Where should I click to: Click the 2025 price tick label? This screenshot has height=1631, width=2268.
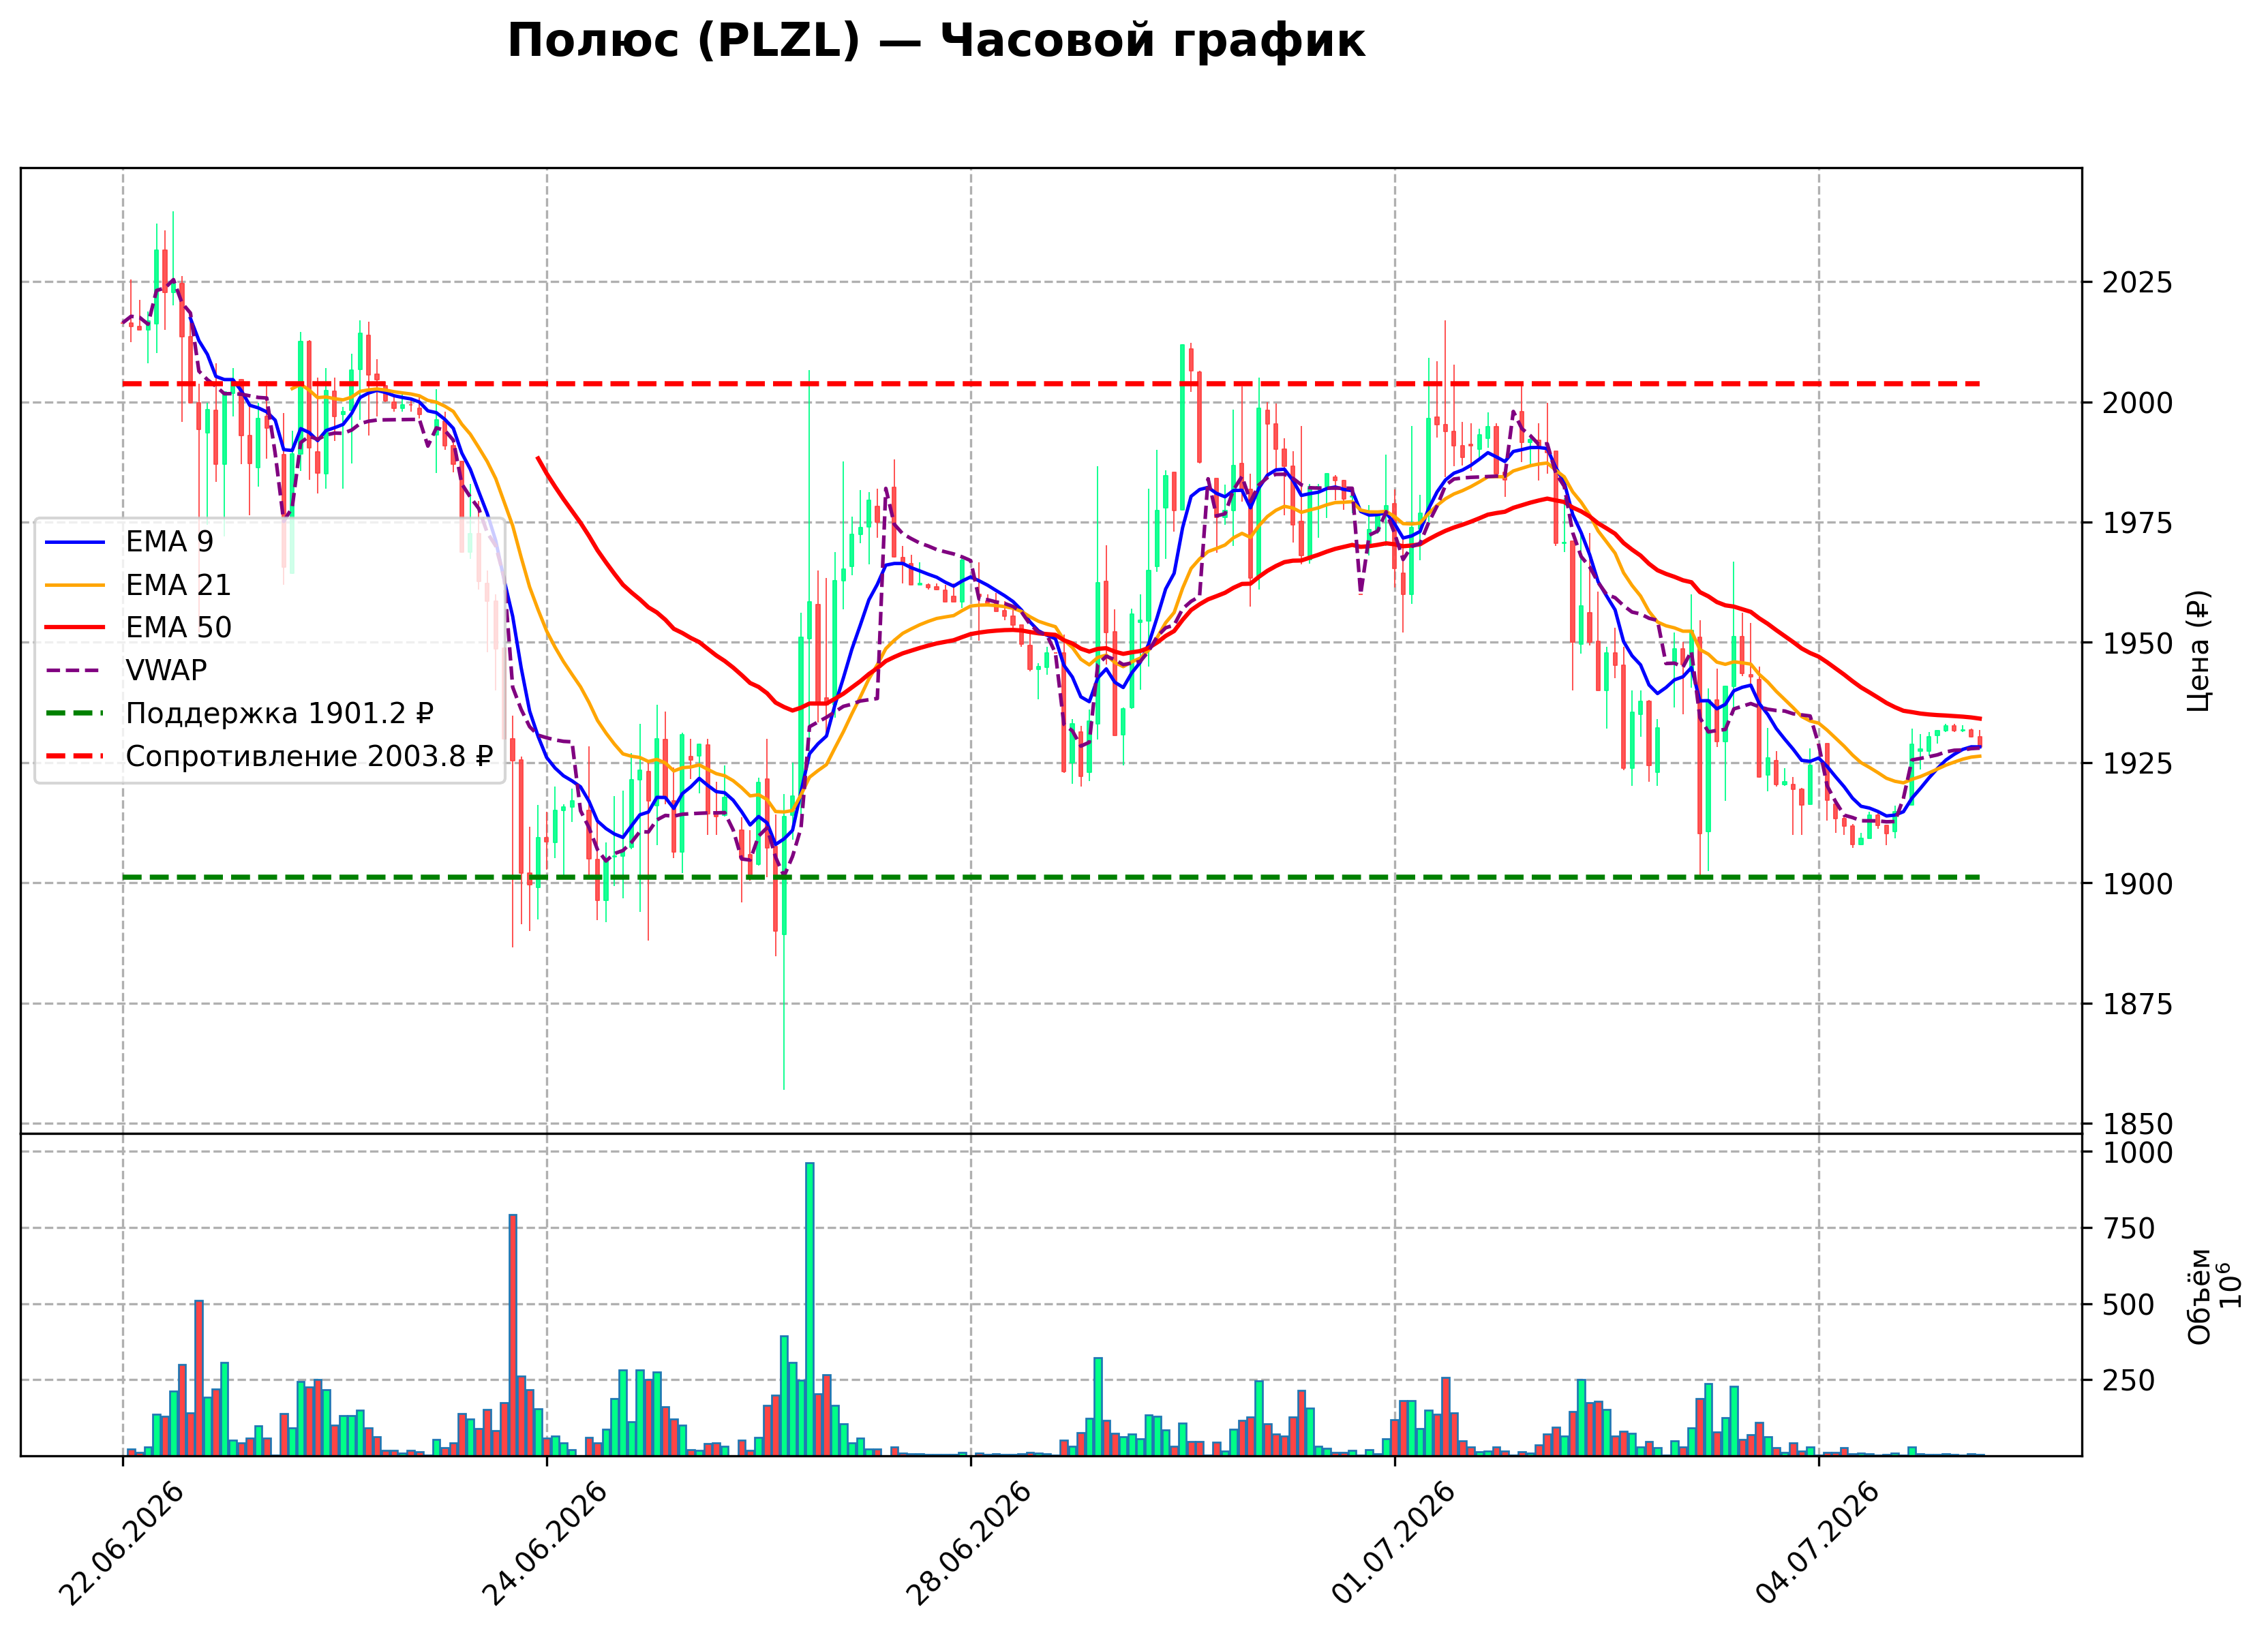(x=2137, y=283)
